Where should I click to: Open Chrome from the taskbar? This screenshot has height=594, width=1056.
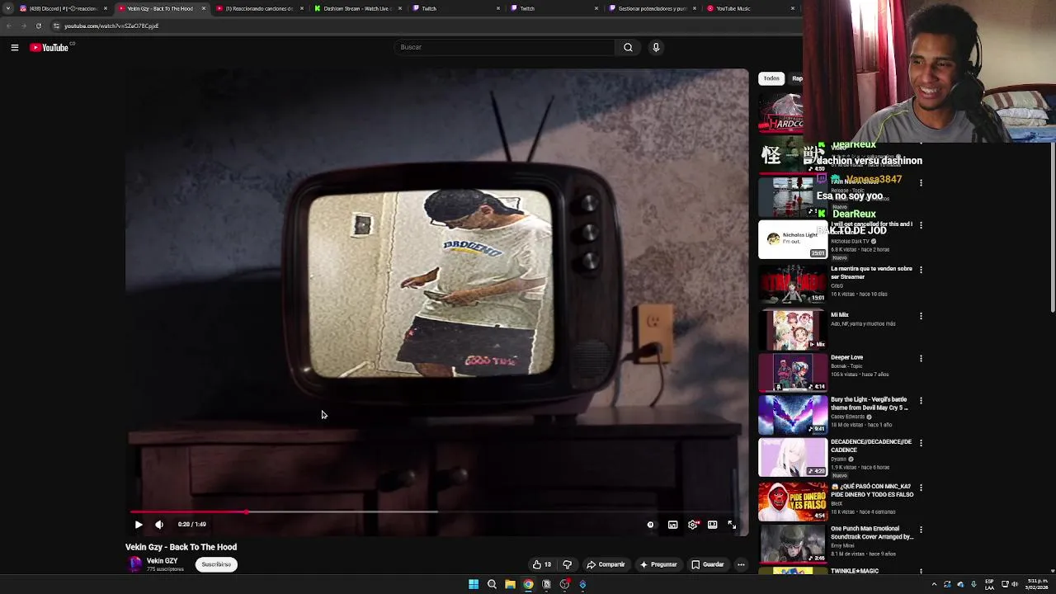pos(528,584)
